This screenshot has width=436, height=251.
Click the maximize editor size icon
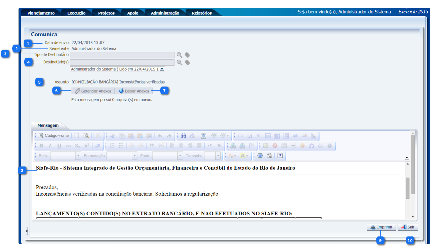click(260, 156)
